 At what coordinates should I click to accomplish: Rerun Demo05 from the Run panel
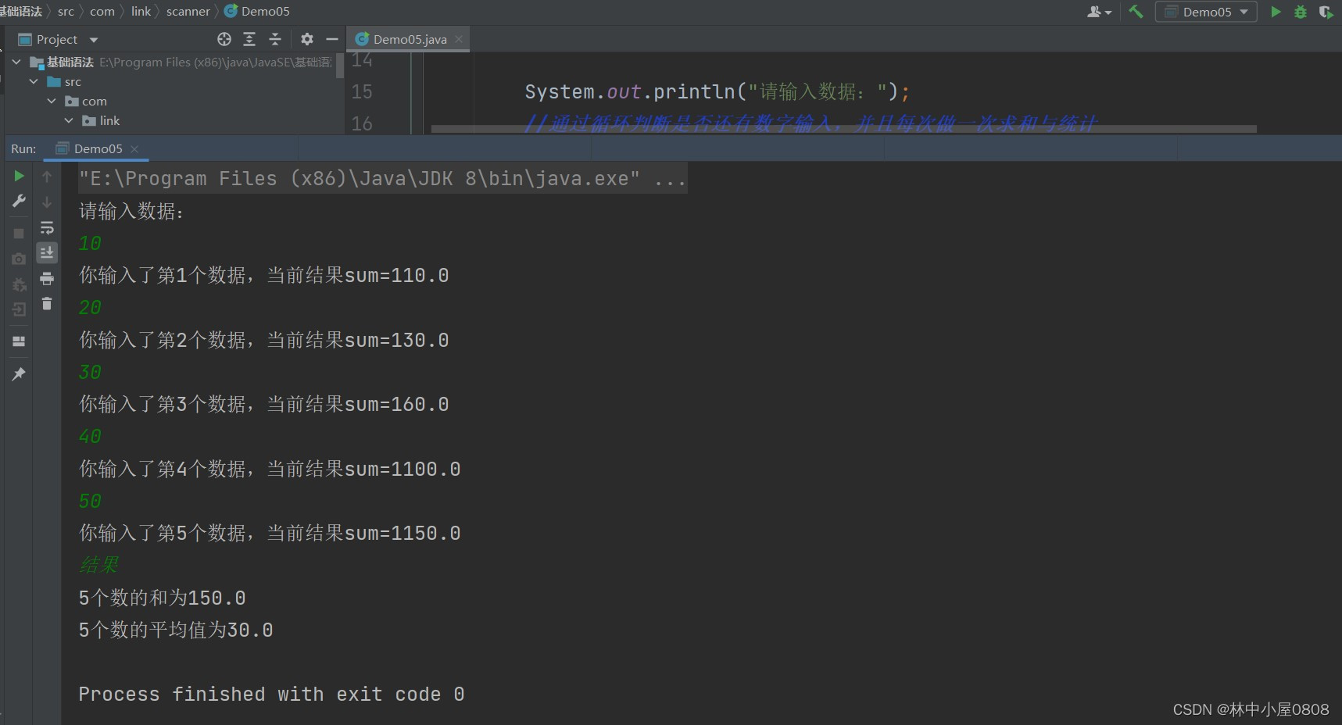19,177
